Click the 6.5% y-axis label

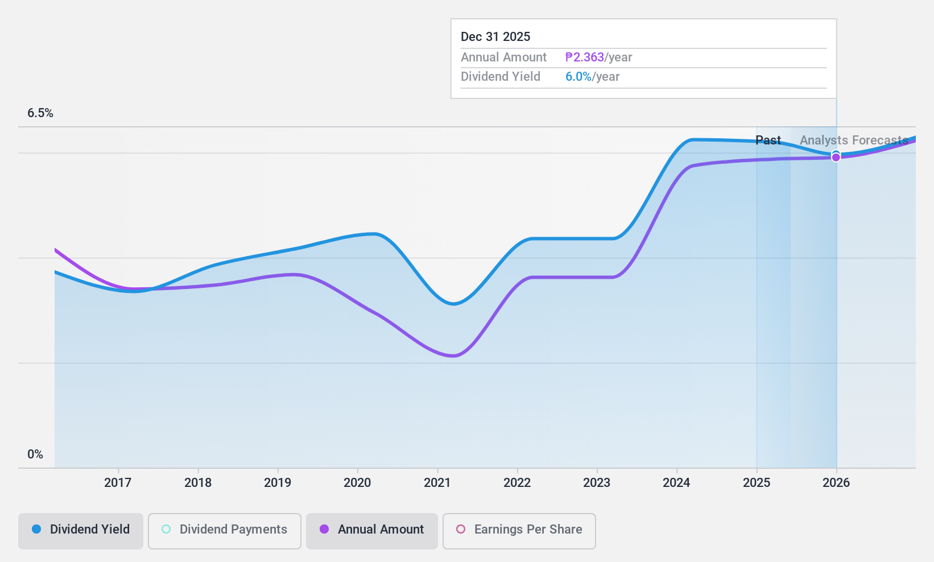(40, 113)
